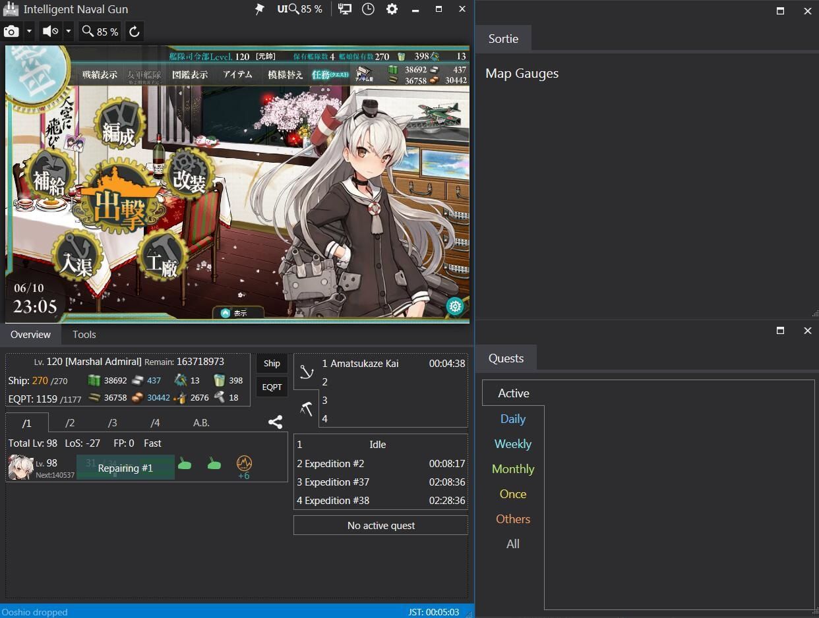This screenshot has width=819, height=618.
Task: Select the All quest category
Action: tap(513, 544)
